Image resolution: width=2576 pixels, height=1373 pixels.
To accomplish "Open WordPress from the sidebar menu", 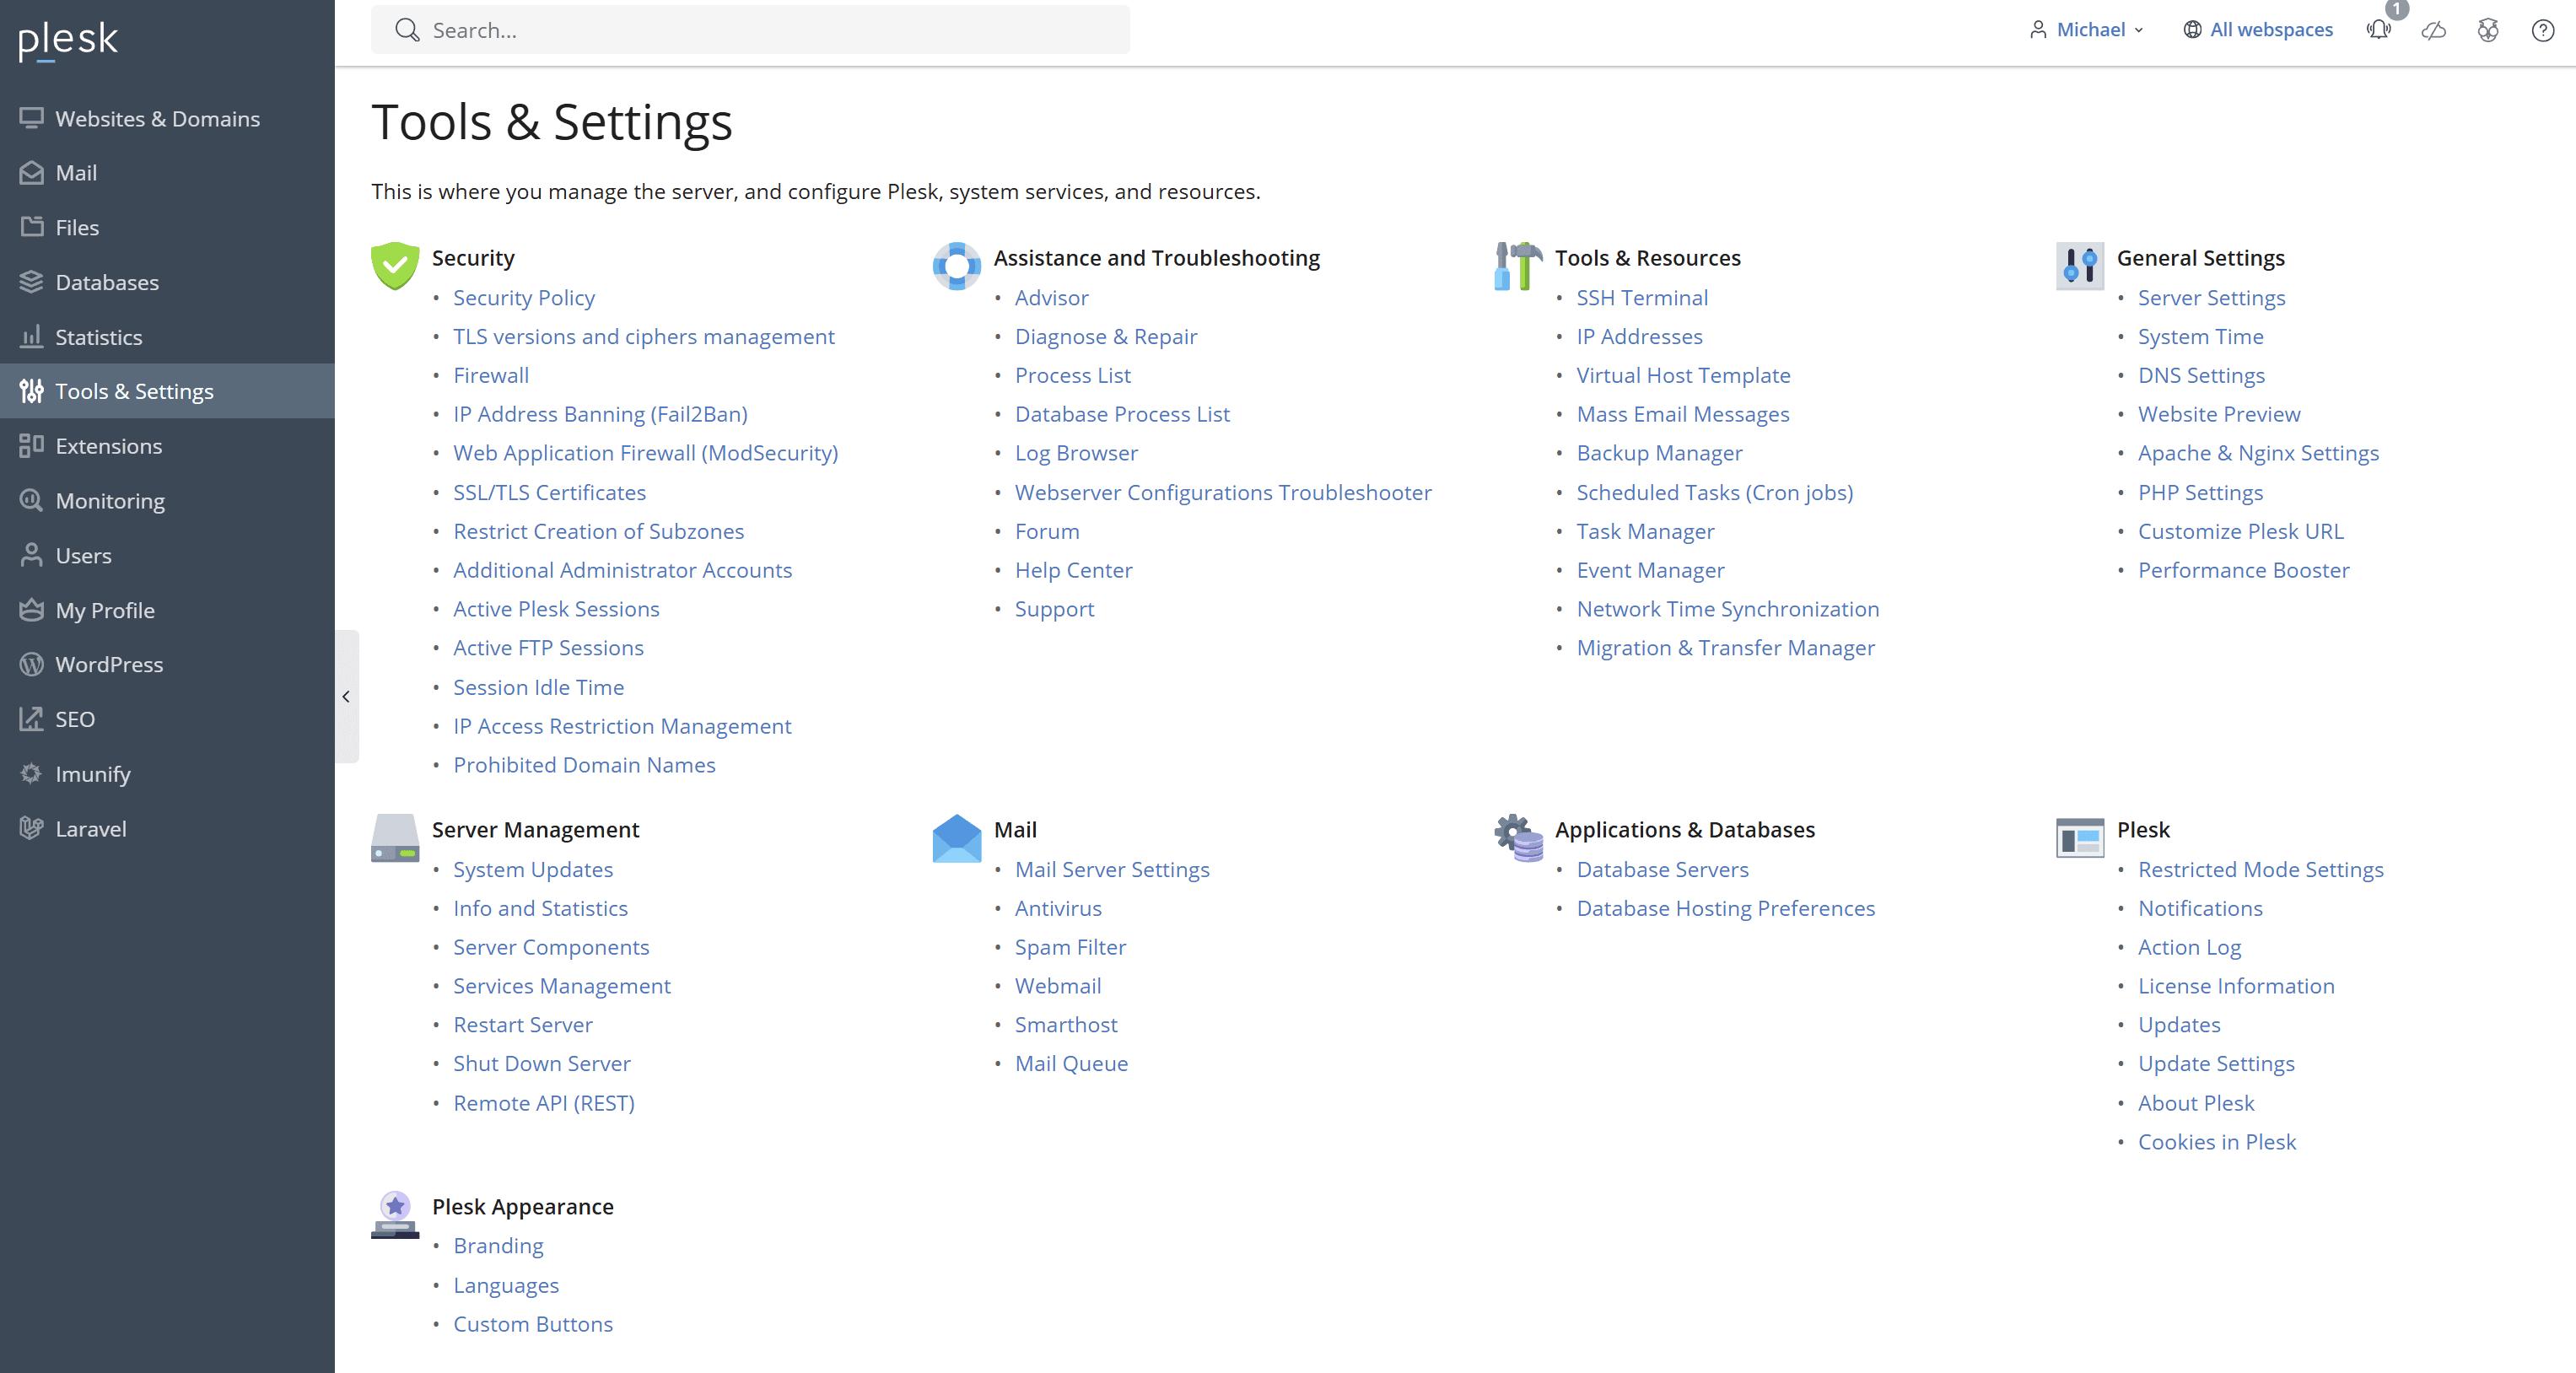I will pyautogui.click(x=167, y=664).
